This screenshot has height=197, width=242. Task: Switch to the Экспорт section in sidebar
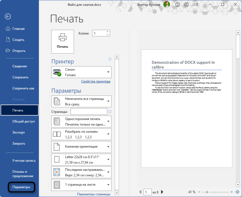tap(19, 132)
